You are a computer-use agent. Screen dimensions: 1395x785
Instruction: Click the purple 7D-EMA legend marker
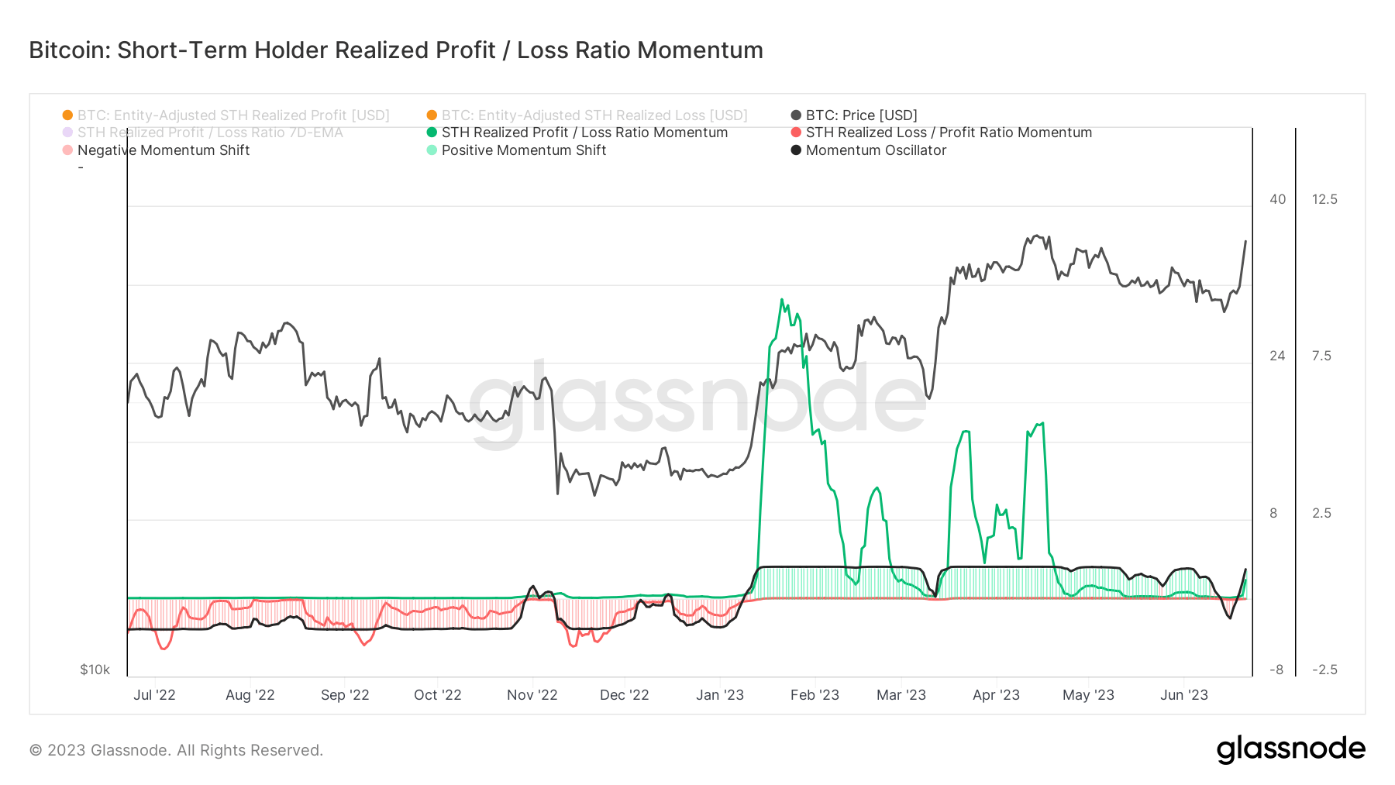[x=68, y=133]
